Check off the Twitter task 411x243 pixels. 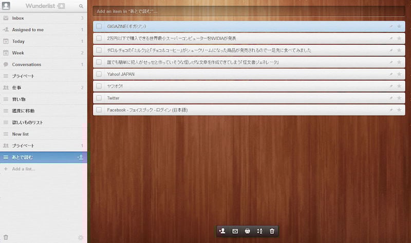coord(99,98)
